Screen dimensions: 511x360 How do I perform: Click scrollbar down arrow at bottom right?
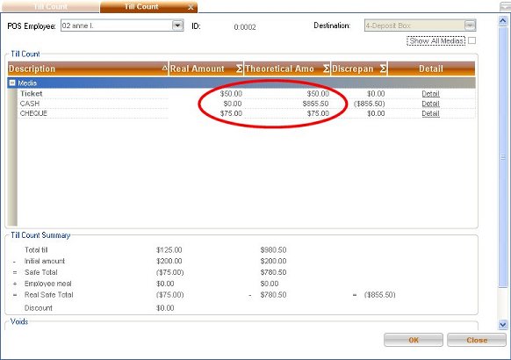pos(503,325)
